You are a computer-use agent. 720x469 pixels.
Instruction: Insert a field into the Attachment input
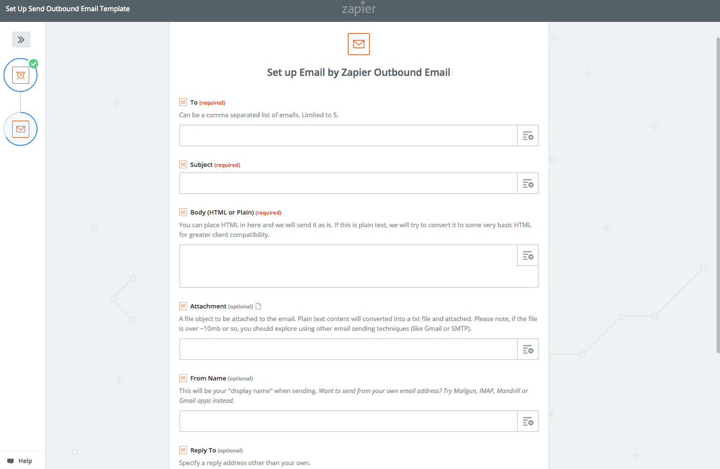click(528, 349)
